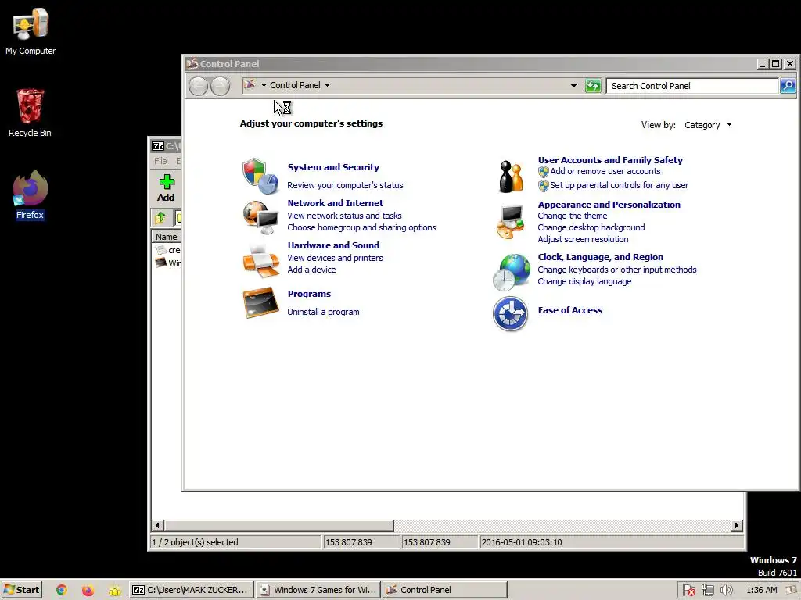Click the yellow bug icon in quick launch
This screenshot has height=600, width=801.
click(114, 591)
